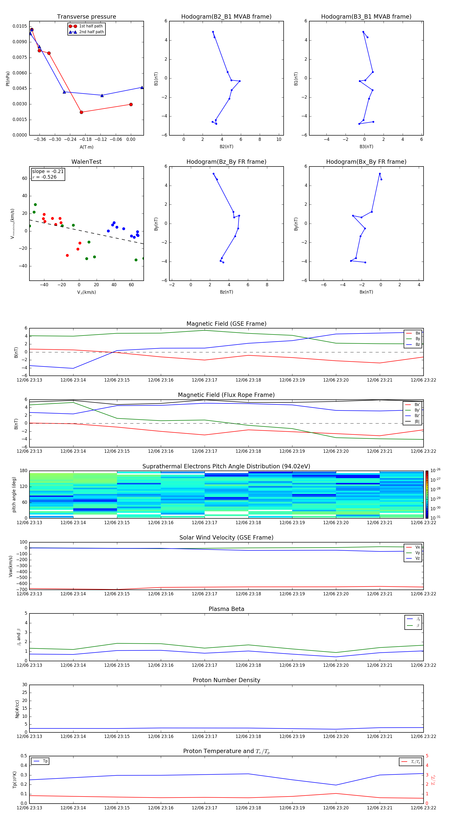Select the Bz' legend entry in flux rope plot
The image size is (453, 830).
point(413,416)
